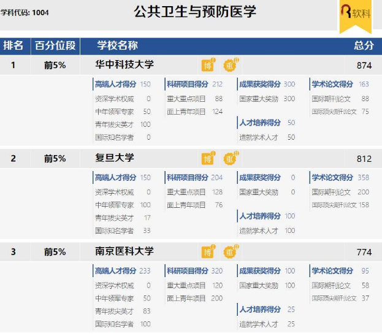Click 人才培养得分 25 under 南京医科大学
382x336 pixels.
tap(267, 310)
